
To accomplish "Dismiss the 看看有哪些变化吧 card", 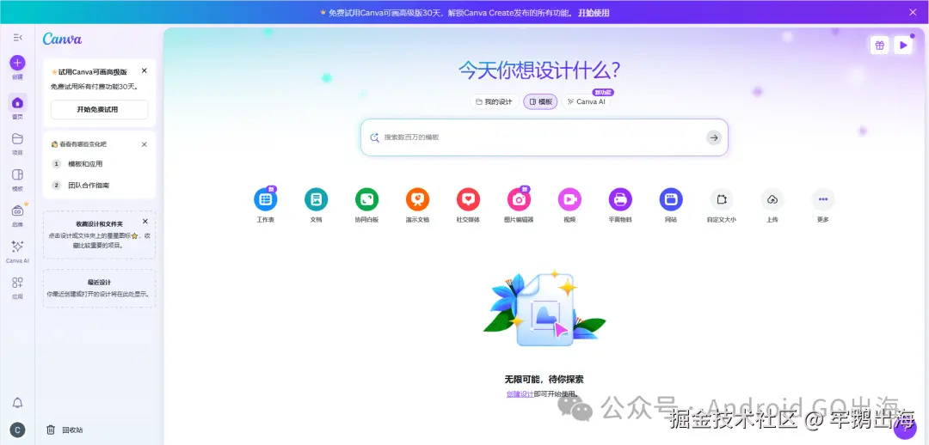I will tap(144, 144).
